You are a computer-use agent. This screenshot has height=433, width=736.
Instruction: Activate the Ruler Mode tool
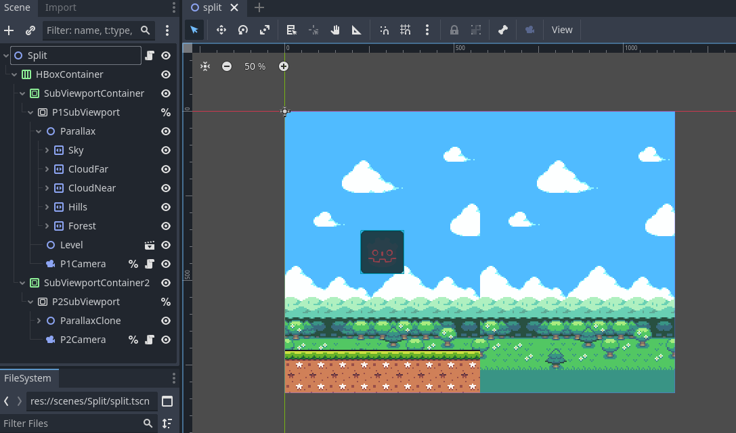tap(357, 30)
